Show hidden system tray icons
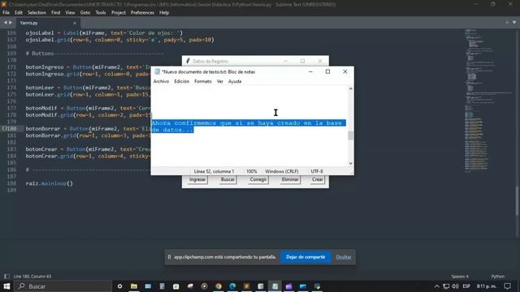This screenshot has width=520, height=292. point(437,286)
